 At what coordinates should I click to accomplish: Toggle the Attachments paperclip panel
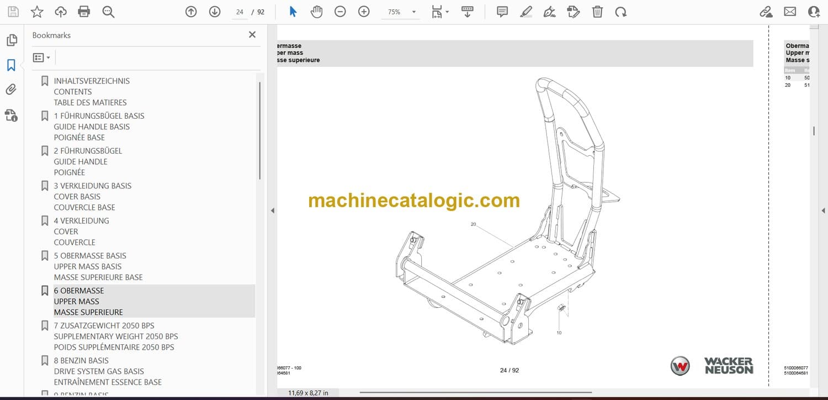[11, 90]
